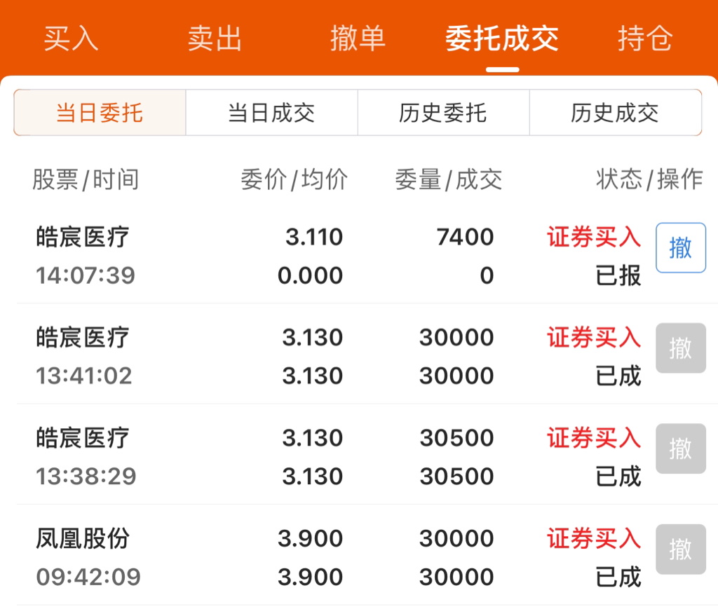
Task: Show the 历史委托 segment
Action: [x=443, y=113]
